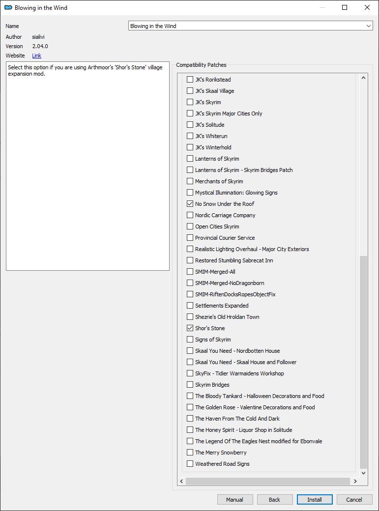This screenshot has height=511, width=379.
Task: Uncheck No Snow Under the Roof
Action: [x=190, y=204]
